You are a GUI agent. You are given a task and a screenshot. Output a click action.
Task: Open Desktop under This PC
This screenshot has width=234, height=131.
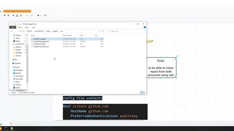[18, 73]
